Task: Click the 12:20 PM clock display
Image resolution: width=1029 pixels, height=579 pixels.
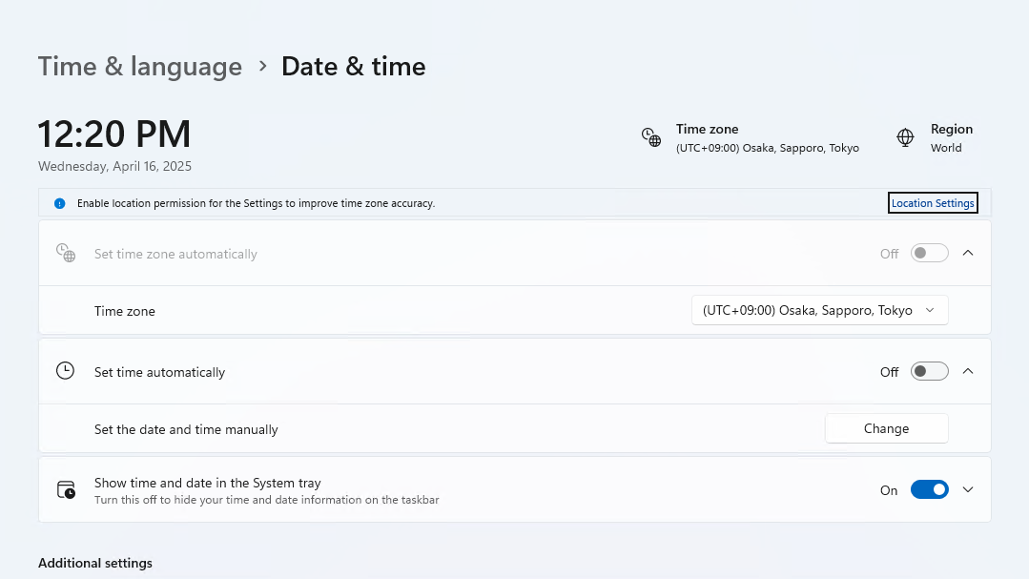Action: click(x=114, y=134)
